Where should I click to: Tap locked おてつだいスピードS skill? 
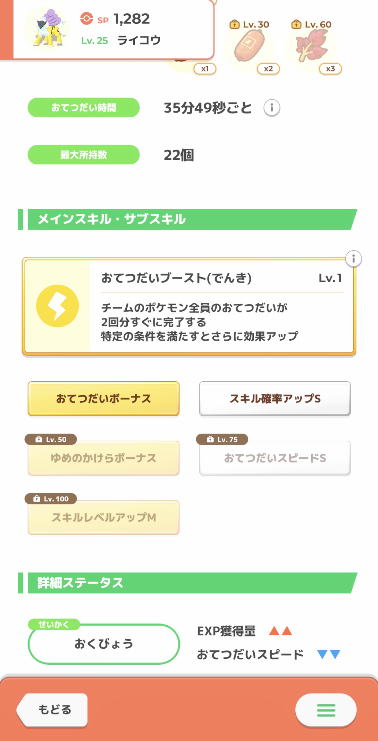click(x=275, y=458)
